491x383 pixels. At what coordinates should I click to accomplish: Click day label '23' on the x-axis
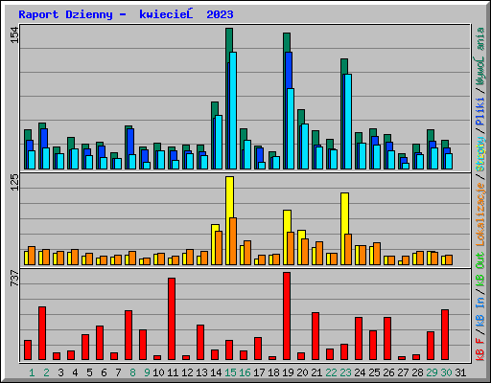point(345,372)
